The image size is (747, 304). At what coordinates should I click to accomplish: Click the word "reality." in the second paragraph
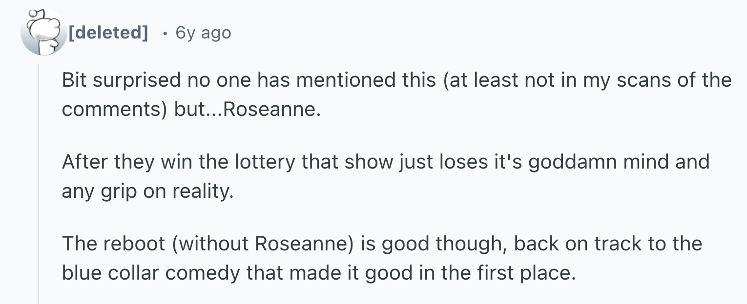[x=202, y=191]
